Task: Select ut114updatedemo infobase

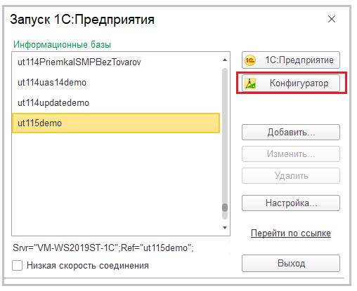Action: pos(116,103)
